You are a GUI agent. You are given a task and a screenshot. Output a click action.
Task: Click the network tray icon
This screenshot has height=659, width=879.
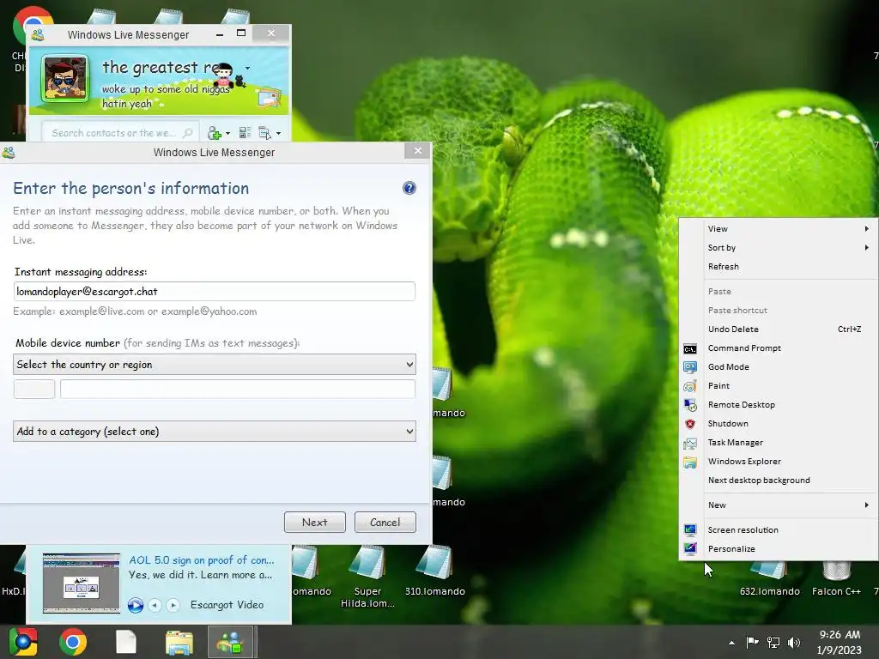773,642
